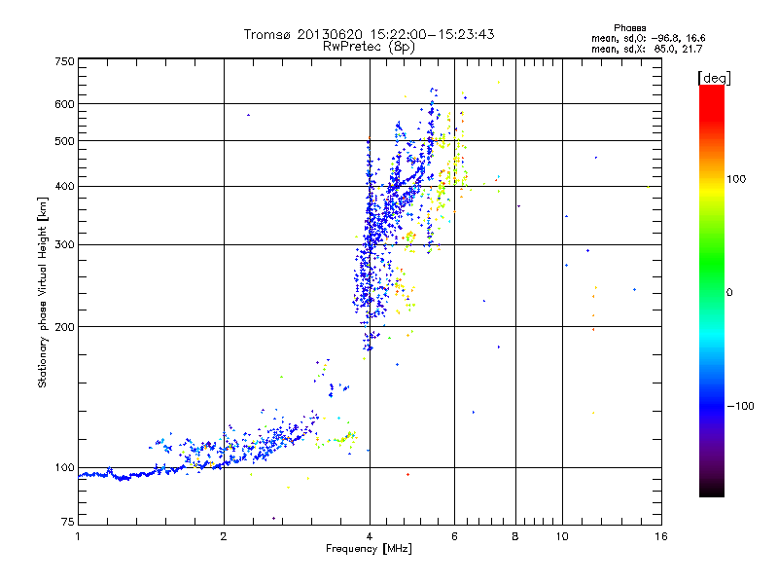Click the colorbar '-100' tick label
The image size is (778, 584).
pos(740,406)
